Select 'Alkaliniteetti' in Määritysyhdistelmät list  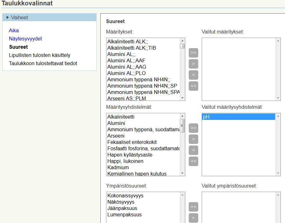coord(143,117)
